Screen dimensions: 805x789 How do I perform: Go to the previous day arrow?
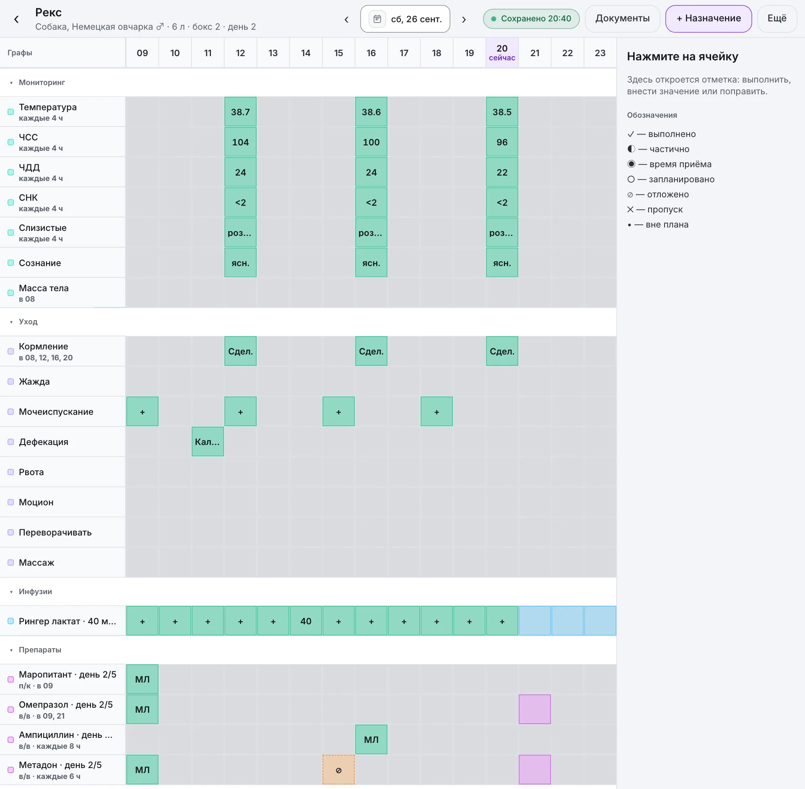[x=346, y=19]
